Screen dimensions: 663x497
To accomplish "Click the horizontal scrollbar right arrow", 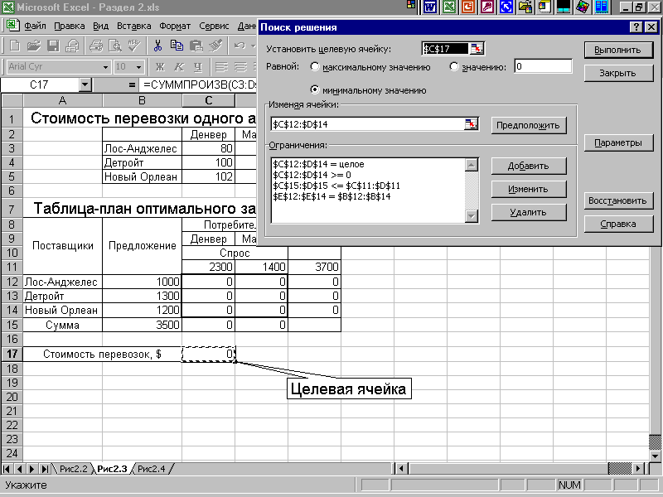I will pos(639,468).
